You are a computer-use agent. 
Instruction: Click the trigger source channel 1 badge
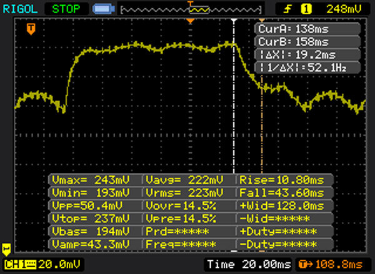(306, 9)
